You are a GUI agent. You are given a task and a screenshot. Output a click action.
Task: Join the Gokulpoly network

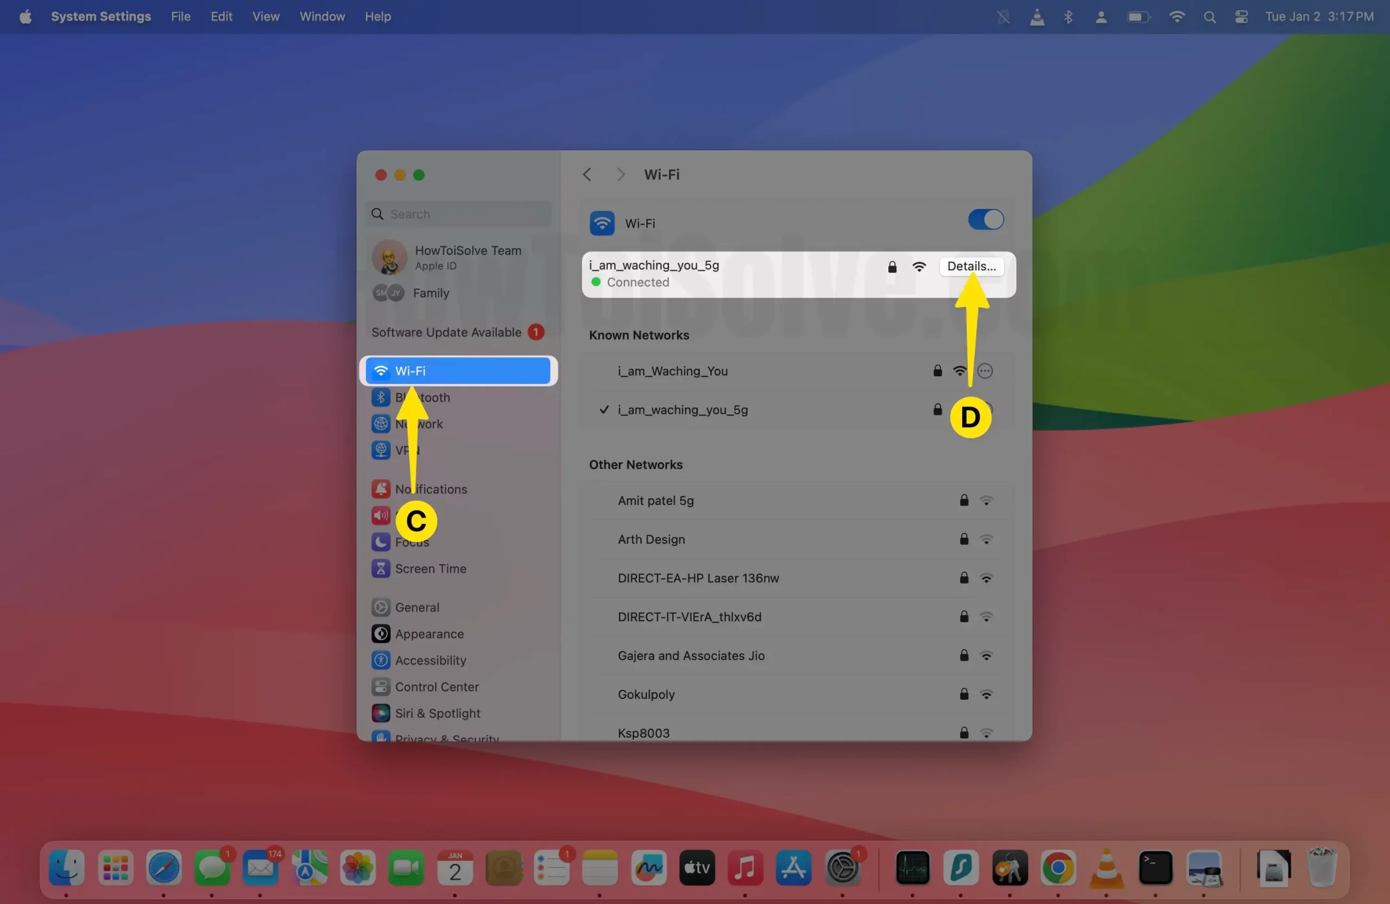click(646, 694)
